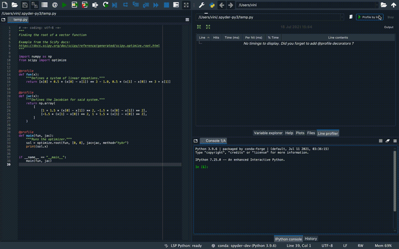Open the Python path manager icon

[212, 5]
